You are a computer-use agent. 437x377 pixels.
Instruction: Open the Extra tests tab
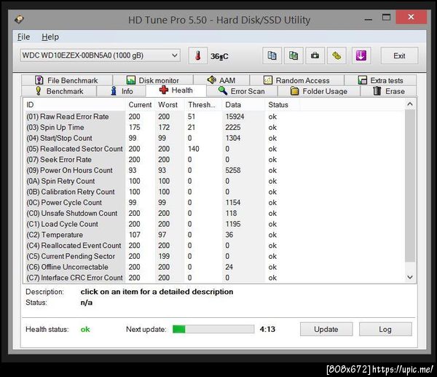380,80
